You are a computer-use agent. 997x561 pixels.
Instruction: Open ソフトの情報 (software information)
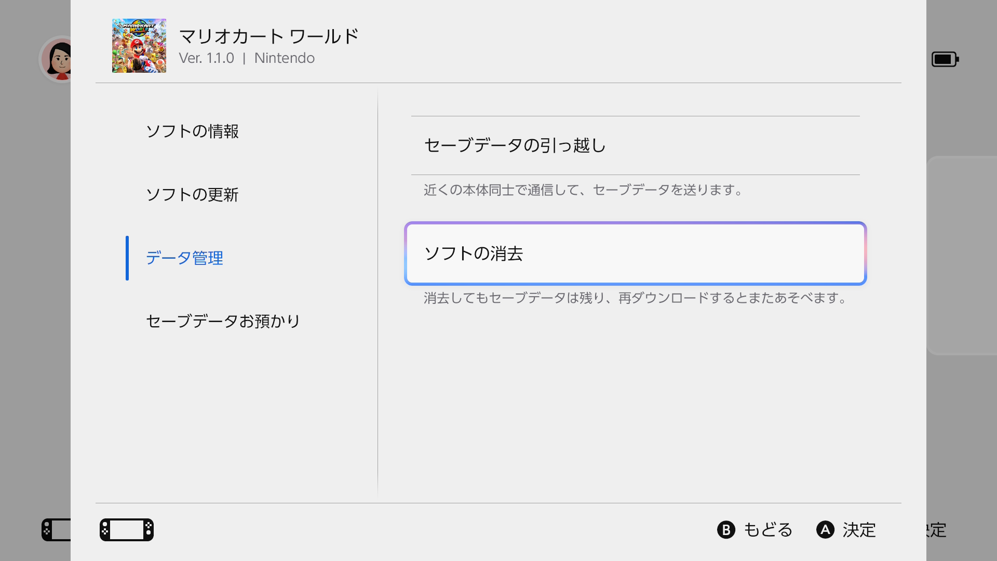[x=193, y=132]
